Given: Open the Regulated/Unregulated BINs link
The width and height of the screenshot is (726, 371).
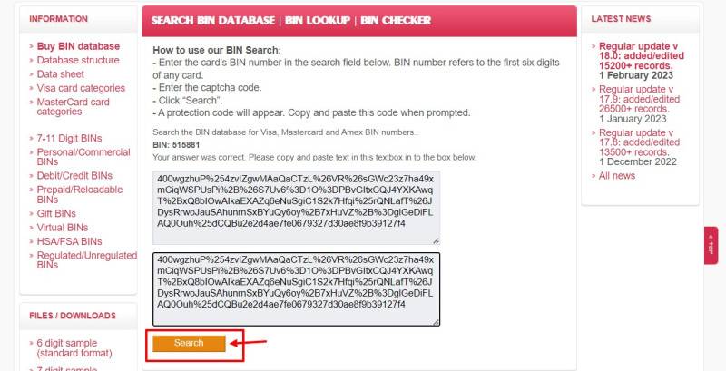Looking at the screenshot, I should click(x=86, y=260).
